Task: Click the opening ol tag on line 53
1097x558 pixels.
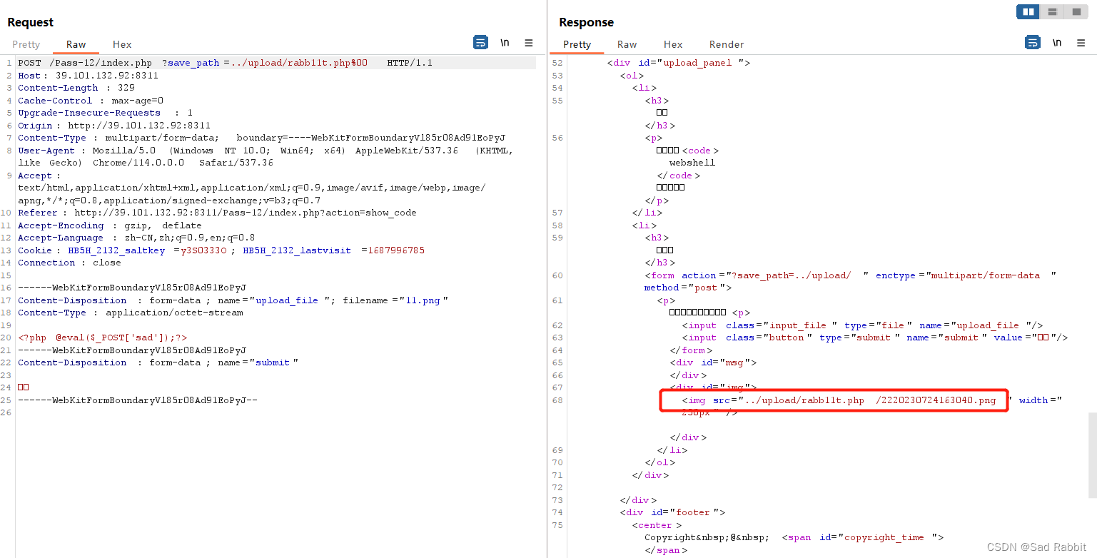Action: [x=632, y=76]
